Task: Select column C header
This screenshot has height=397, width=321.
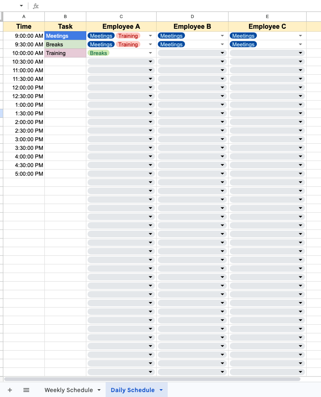Action: tap(121, 16)
